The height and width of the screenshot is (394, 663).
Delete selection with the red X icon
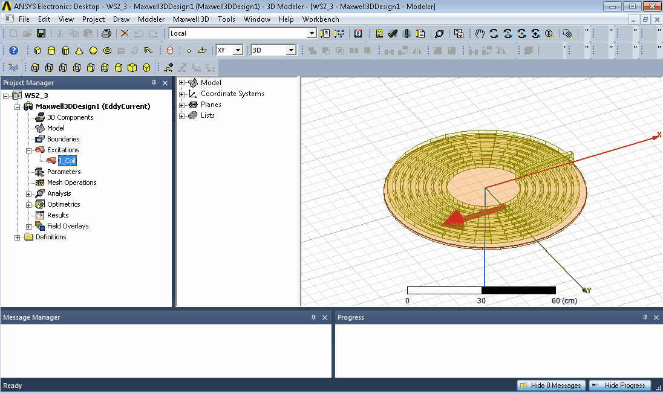pos(125,33)
